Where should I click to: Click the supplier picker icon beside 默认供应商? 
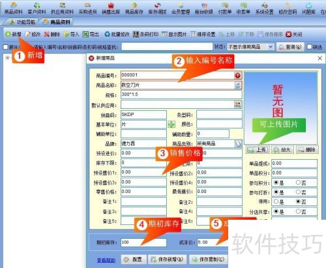(238, 104)
